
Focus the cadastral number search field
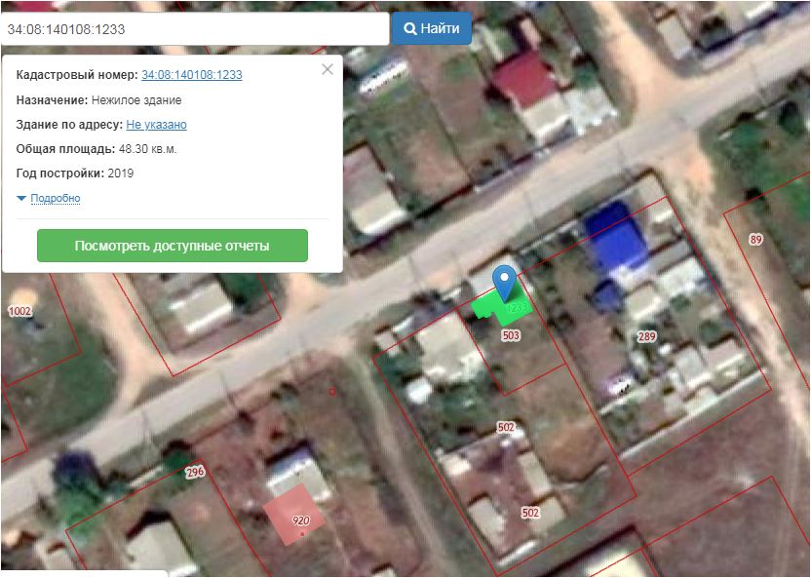(x=195, y=28)
